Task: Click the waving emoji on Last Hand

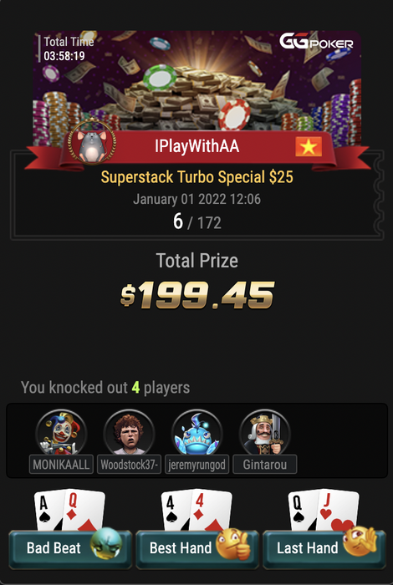Action: (360, 541)
